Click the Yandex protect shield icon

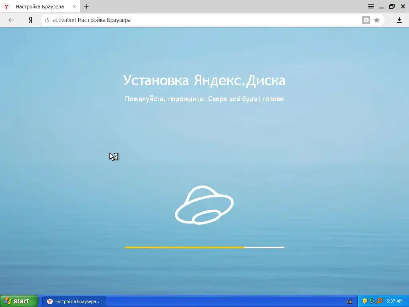(366, 20)
